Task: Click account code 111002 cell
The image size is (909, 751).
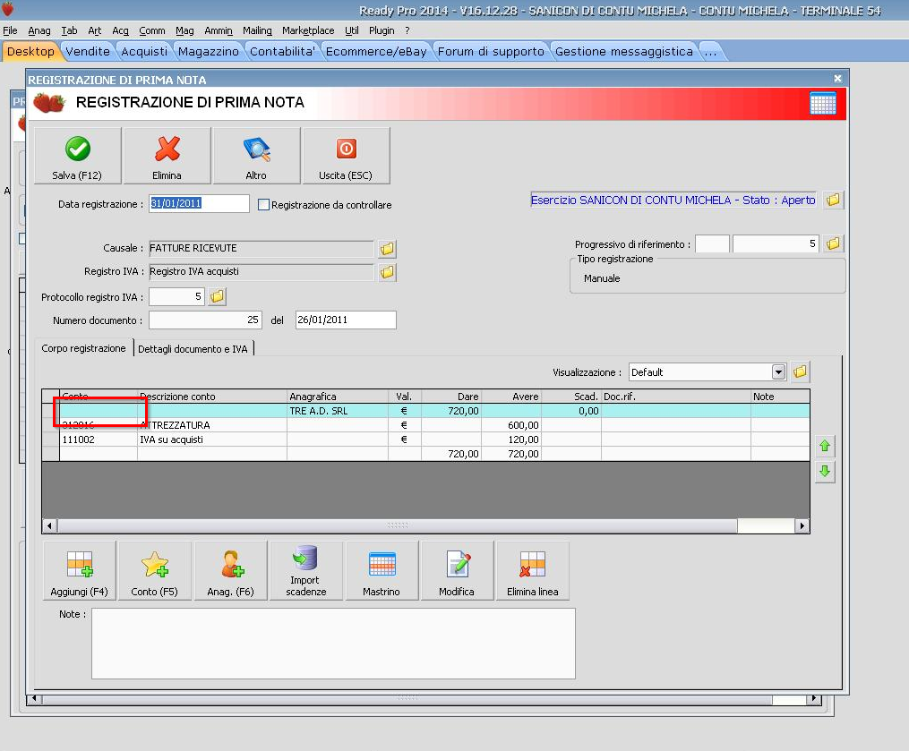Action: (99, 440)
